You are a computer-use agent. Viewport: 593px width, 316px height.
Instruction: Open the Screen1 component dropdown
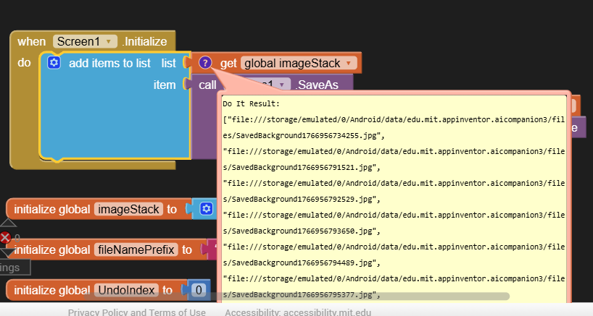click(x=85, y=41)
